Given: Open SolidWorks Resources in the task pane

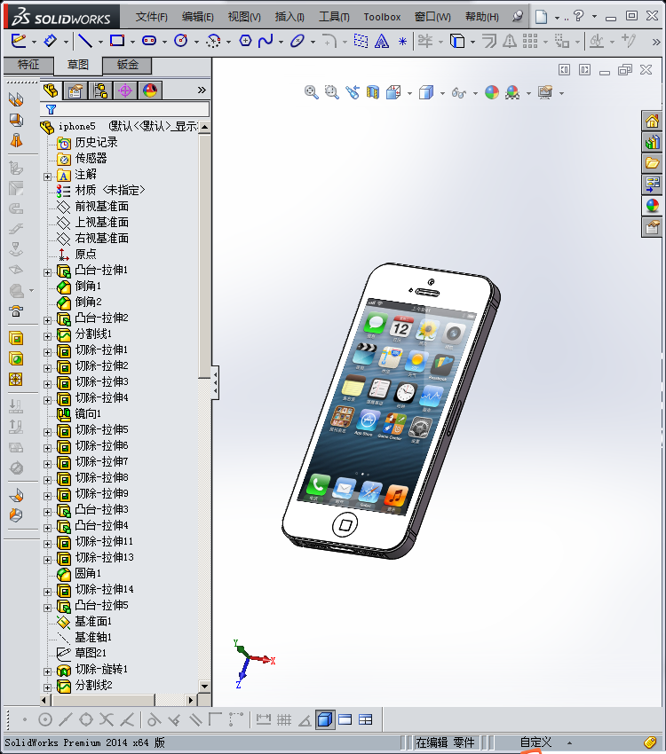Looking at the screenshot, I should point(652,122).
